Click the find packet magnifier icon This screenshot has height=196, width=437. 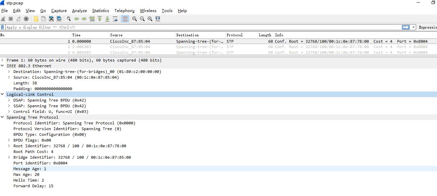[69, 19]
